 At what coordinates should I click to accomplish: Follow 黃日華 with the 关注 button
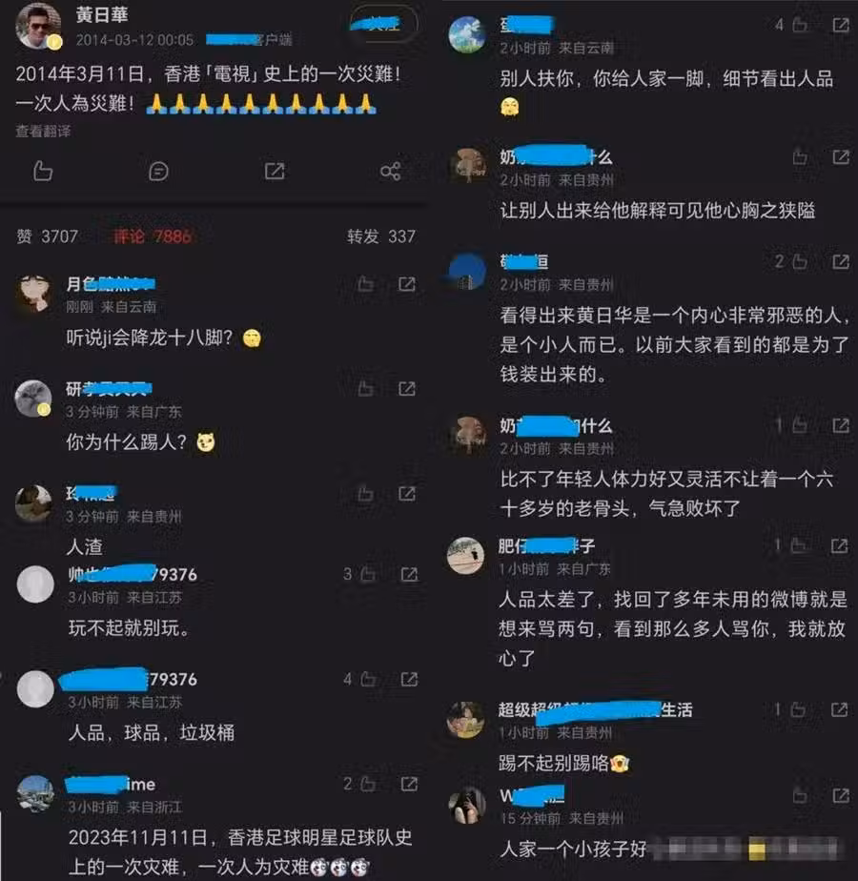click(384, 24)
